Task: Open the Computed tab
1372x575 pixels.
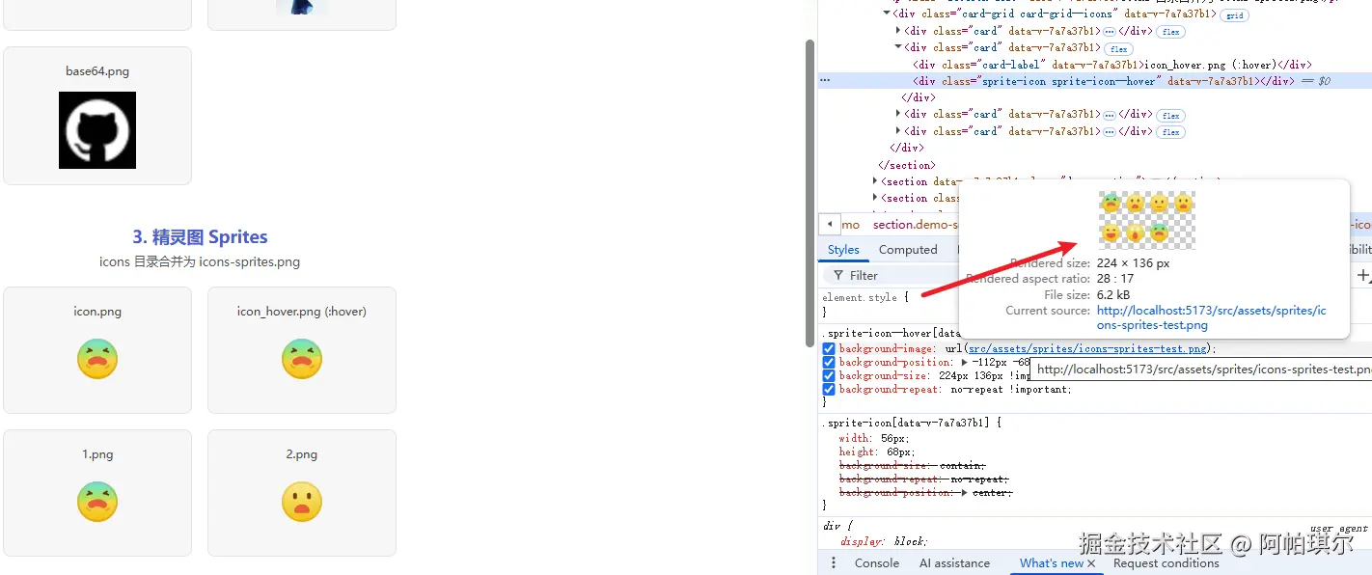Action: pos(908,249)
